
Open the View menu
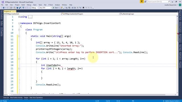tap(11, 5)
